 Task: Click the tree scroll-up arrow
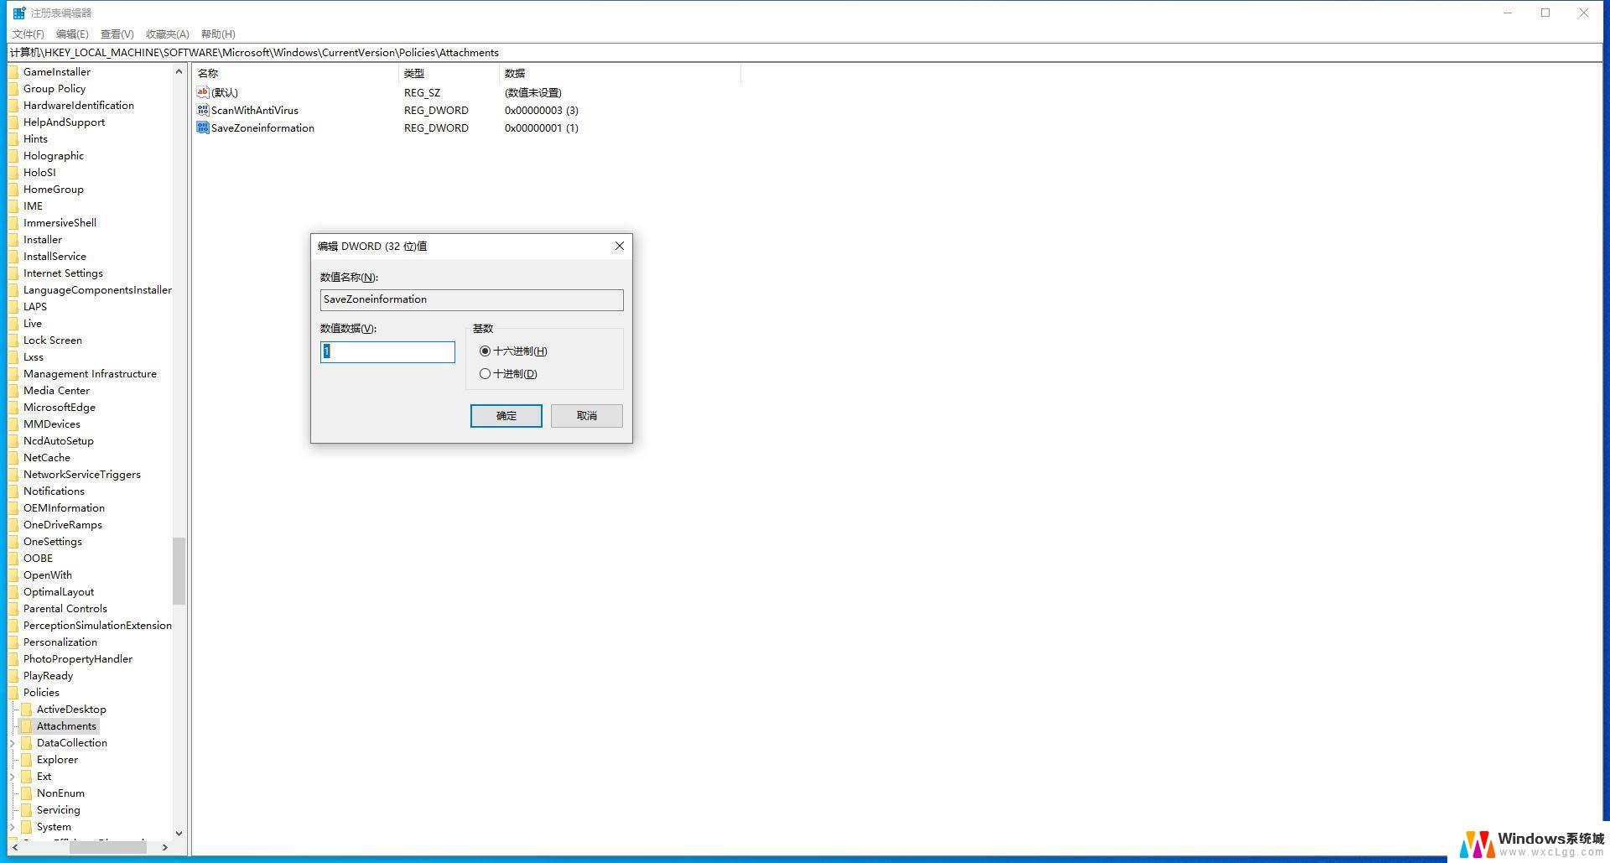click(179, 72)
